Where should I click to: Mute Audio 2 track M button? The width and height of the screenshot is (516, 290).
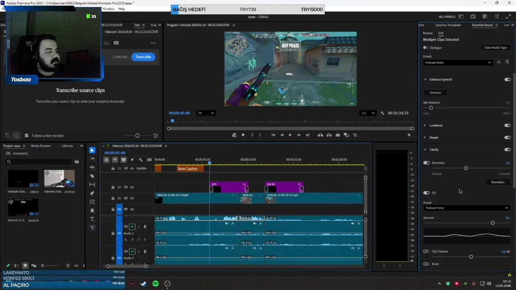click(132, 227)
